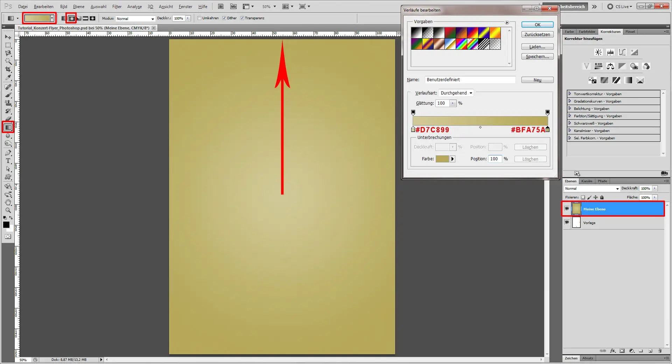The height and width of the screenshot is (364, 672).
Task: Select the Type tool
Action: (x=8, y=161)
